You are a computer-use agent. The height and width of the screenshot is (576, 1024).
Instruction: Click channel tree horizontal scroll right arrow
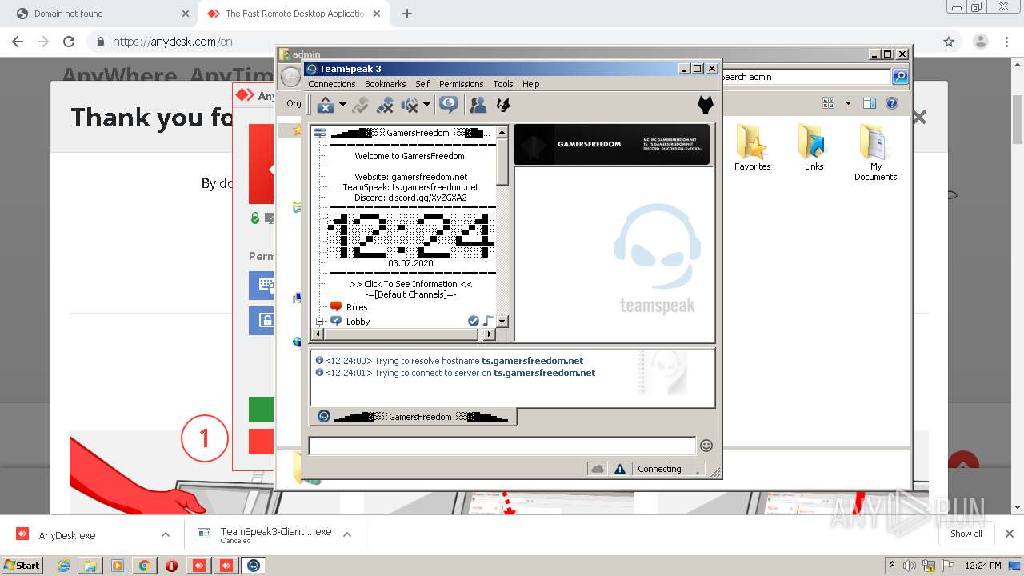point(490,334)
